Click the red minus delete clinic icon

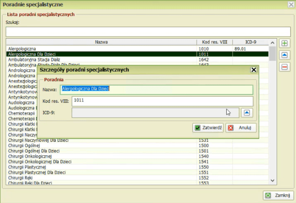(284, 67)
